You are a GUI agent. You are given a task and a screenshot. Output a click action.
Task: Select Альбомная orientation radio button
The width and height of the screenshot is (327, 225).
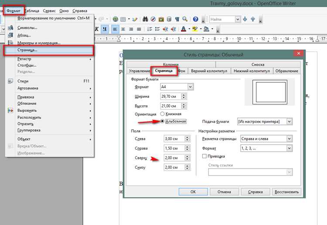click(x=162, y=121)
